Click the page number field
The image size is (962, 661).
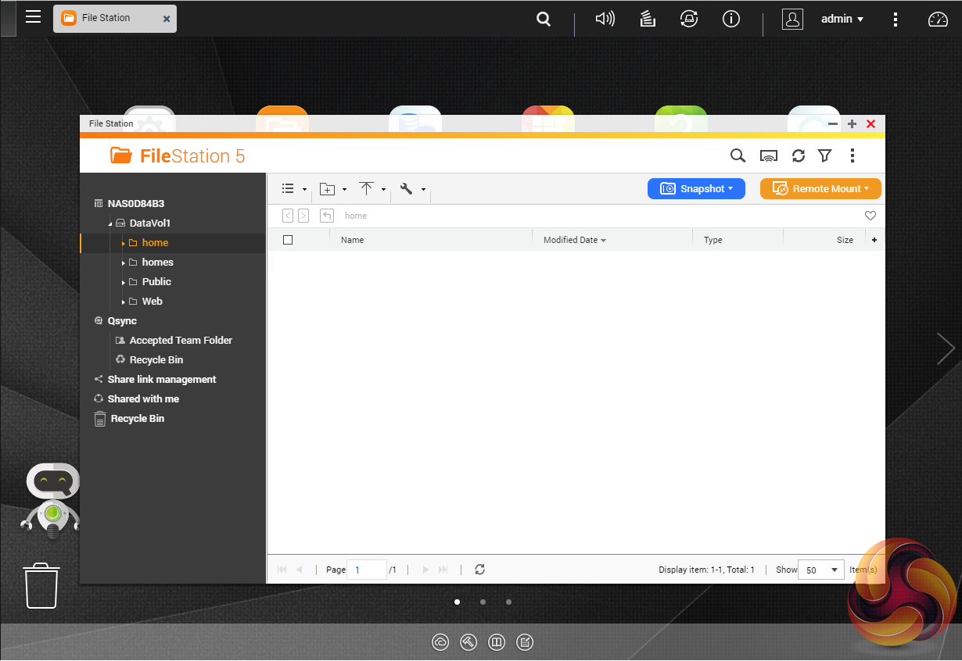coord(367,570)
